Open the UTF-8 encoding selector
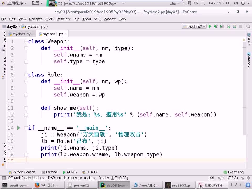Viewport: 252px width, 189px height. [232, 178]
